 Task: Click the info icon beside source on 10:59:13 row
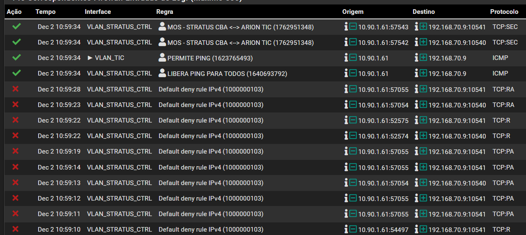(x=346, y=183)
